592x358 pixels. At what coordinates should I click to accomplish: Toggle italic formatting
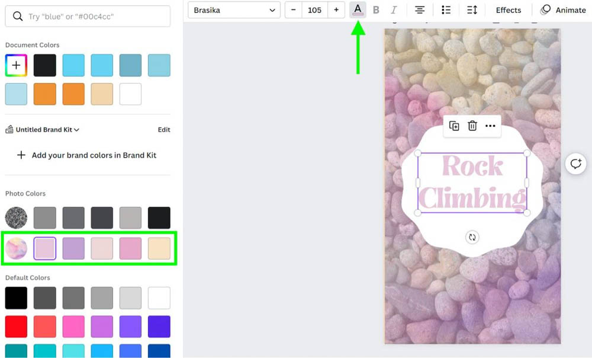[394, 10]
